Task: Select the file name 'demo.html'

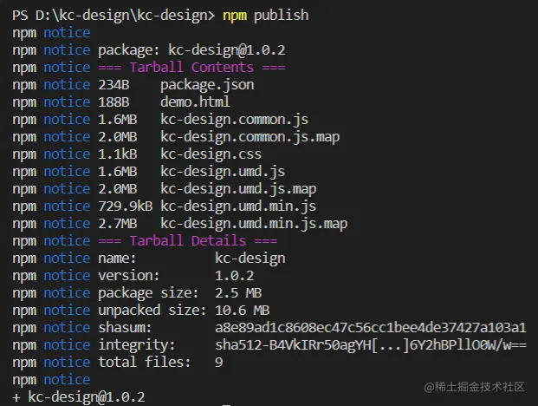Action: [x=195, y=102]
